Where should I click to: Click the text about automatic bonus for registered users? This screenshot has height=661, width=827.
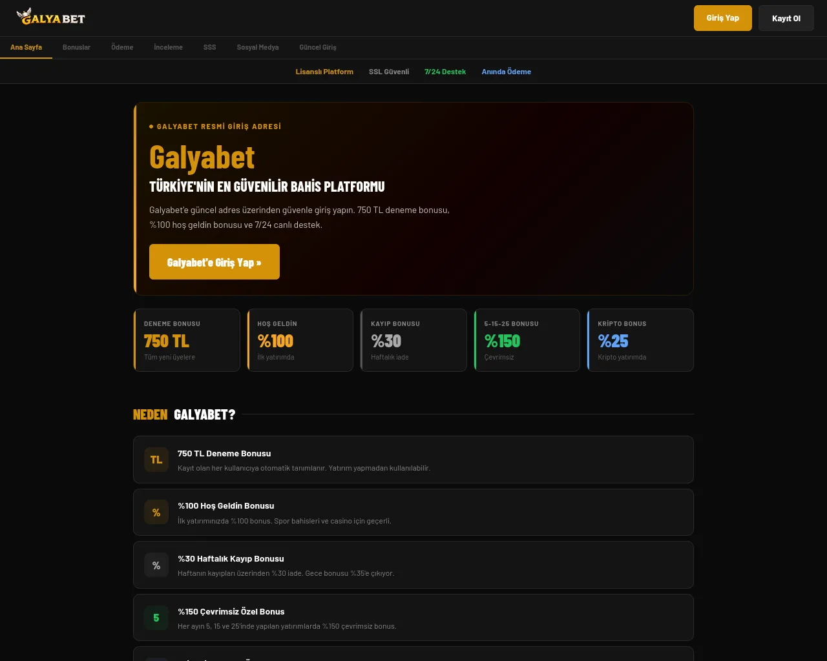304,468
